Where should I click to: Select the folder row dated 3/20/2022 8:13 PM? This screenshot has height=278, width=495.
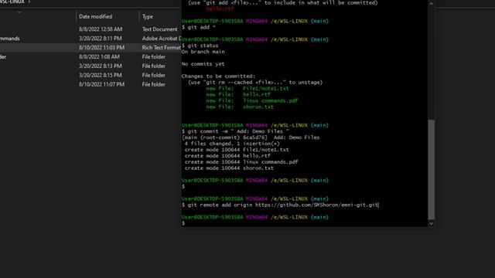[90, 66]
